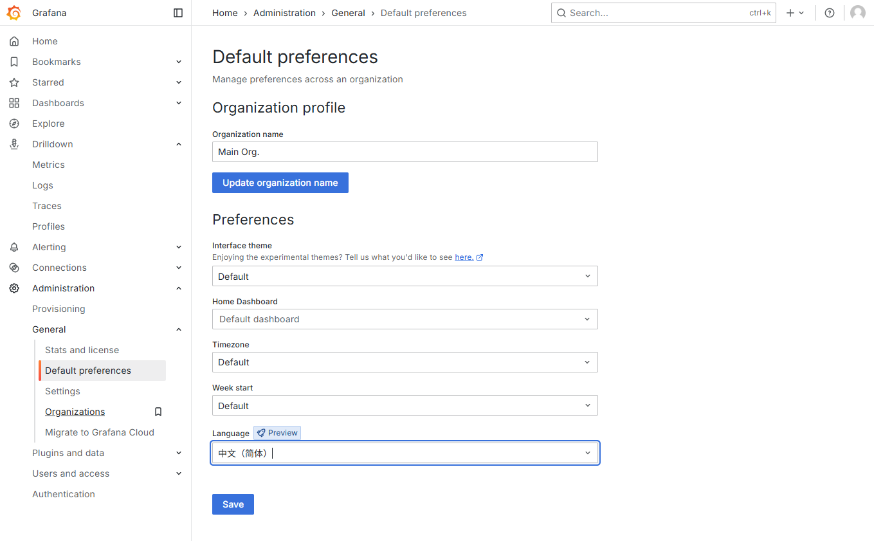Image resolution: width=874 pixels, height=541 pixels.
Task: Expand the Connections section chevron
Action: [x=179, y=268]
